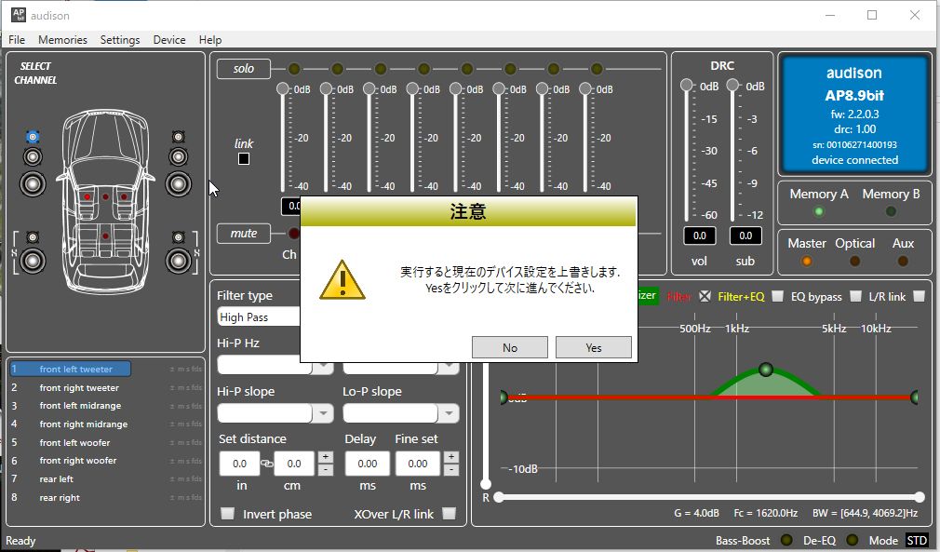Enable the XOver L/R link checkbox

(449, 514)
